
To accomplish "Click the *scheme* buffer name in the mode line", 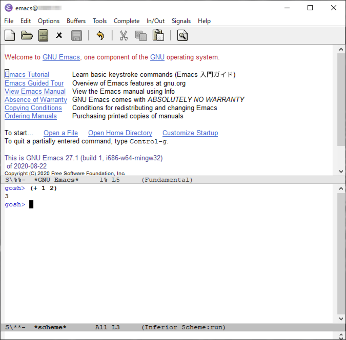I will click(50, 327).
